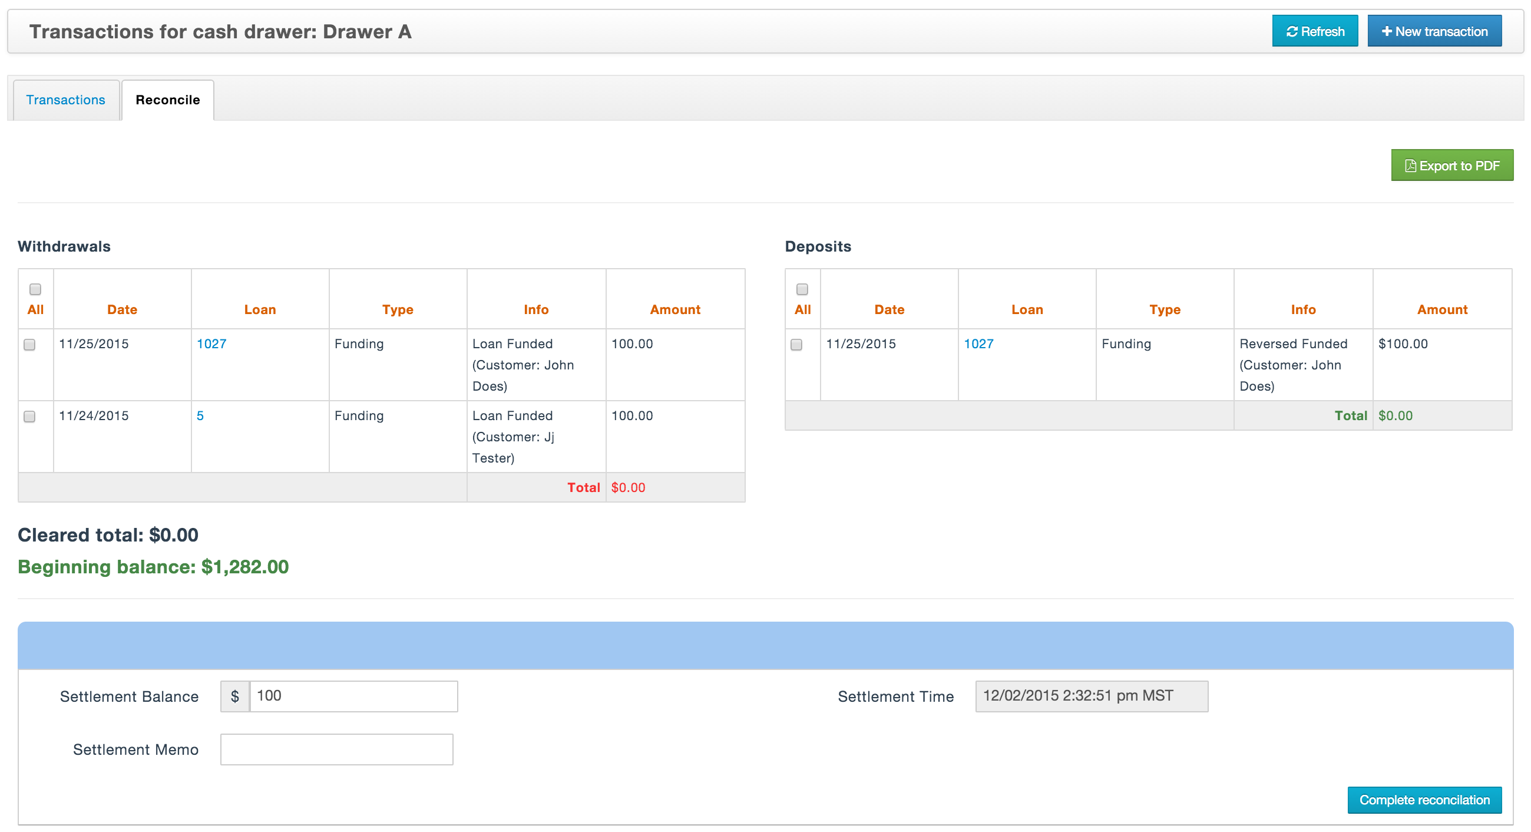Select 'Loan Funded (Customer: Jj Tester)' text
Screen dimensions: 1531x832
(514, 437)
